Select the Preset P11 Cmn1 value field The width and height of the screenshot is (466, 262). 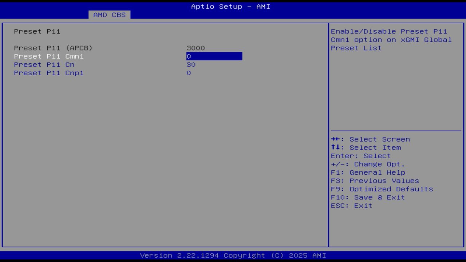[x=214, y=56]
